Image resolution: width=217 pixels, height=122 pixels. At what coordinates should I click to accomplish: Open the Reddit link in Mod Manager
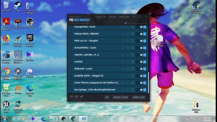coord(72,96)
